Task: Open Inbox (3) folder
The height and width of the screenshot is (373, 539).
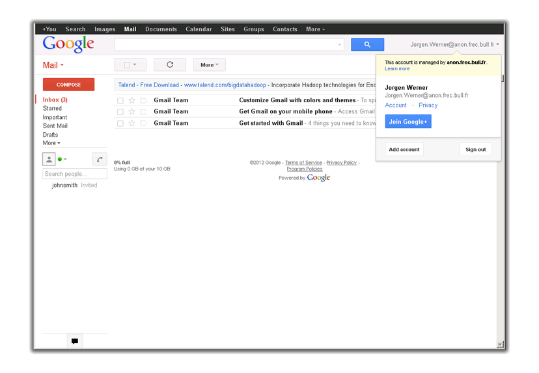Action: (55, 100)
